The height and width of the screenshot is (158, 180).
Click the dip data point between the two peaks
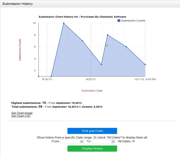[x=101, y=65]
